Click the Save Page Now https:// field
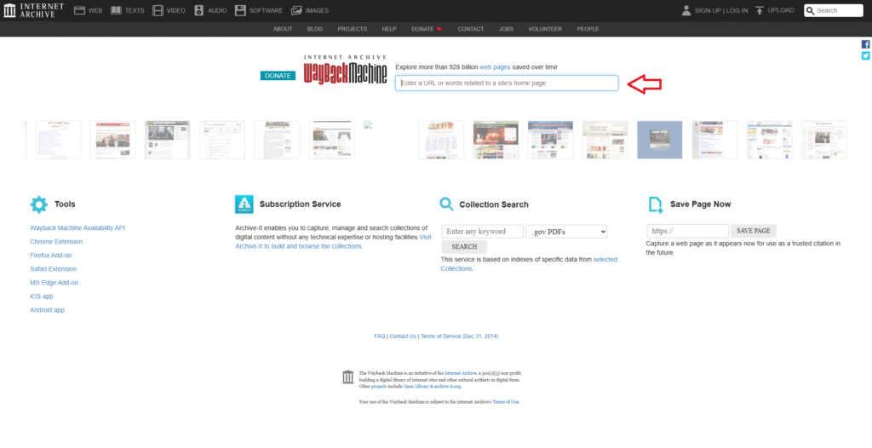 [688, 231]
